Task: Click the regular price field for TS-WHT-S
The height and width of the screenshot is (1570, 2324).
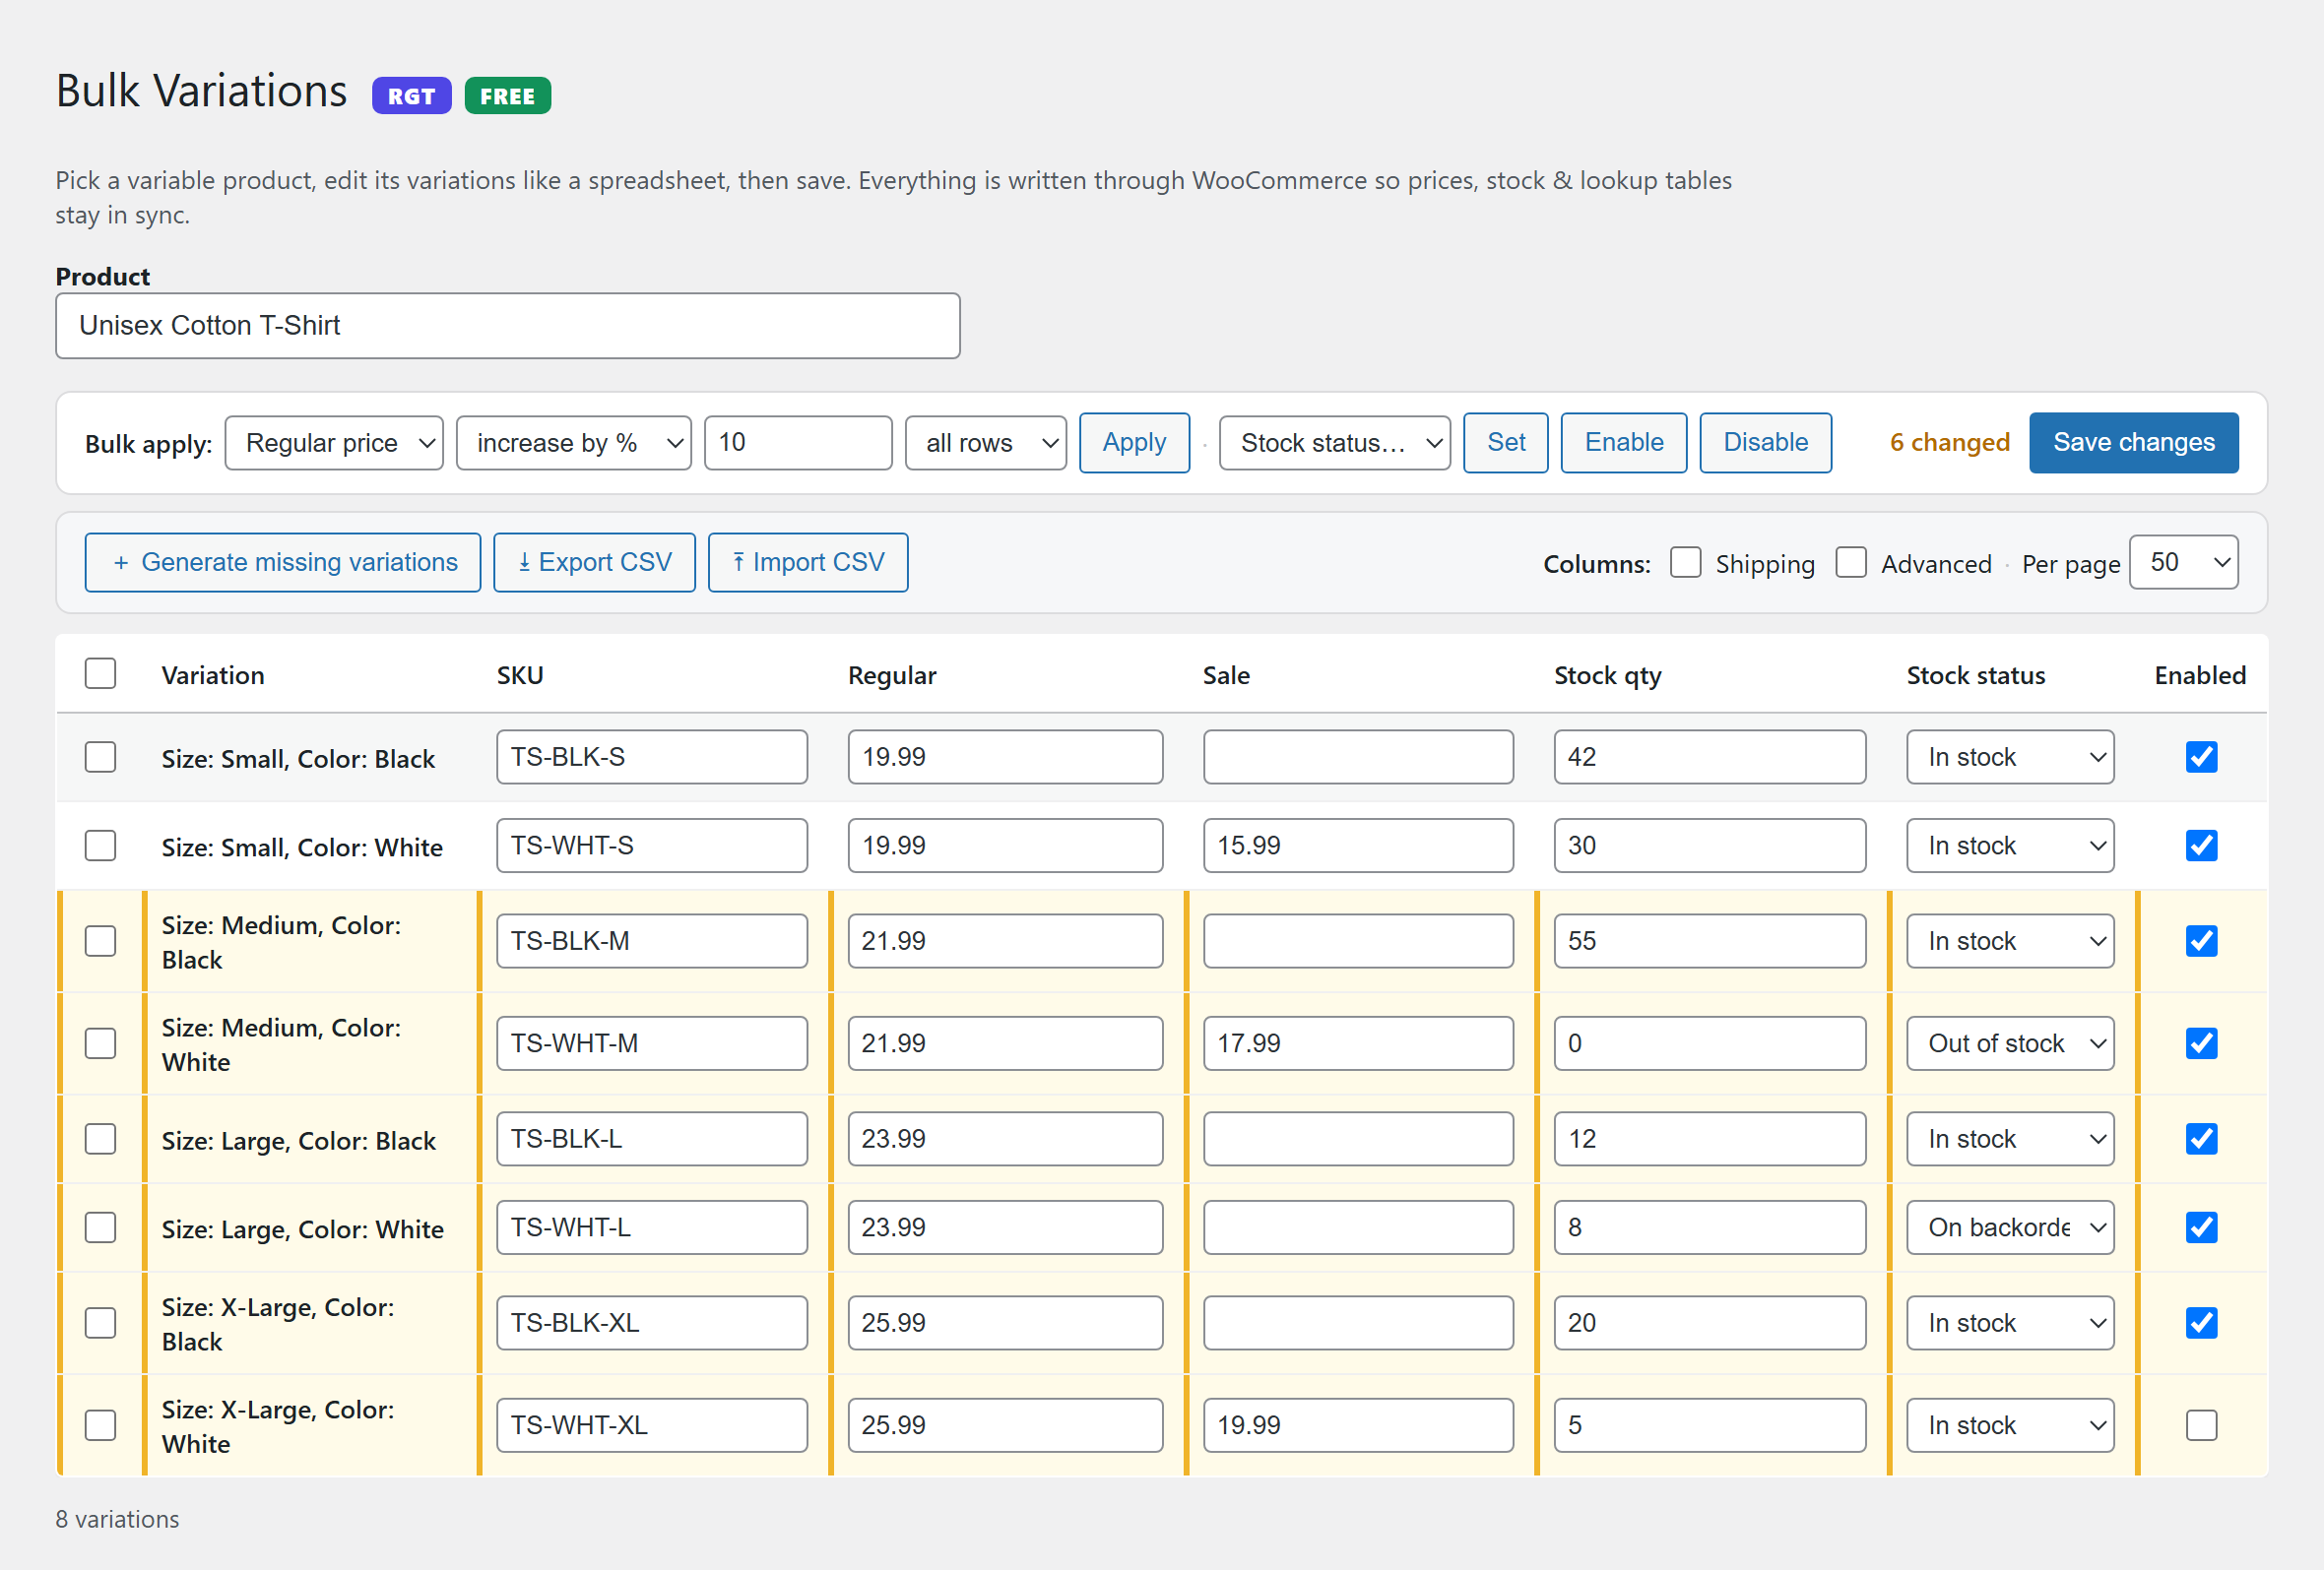Action: (1005, 846)
